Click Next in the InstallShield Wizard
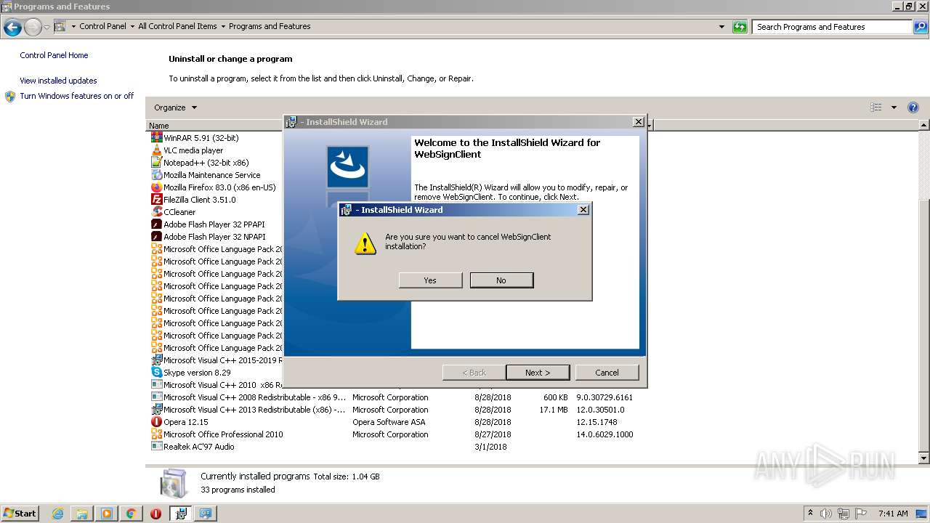 538,373
